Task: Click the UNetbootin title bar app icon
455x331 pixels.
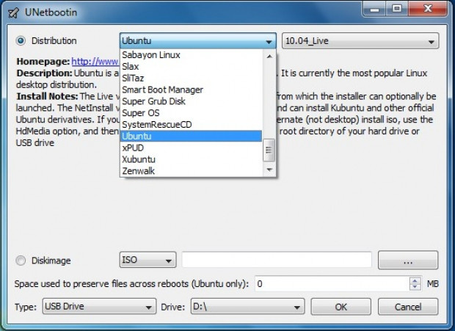Action: pyautogui.click(x=13, y=12)
